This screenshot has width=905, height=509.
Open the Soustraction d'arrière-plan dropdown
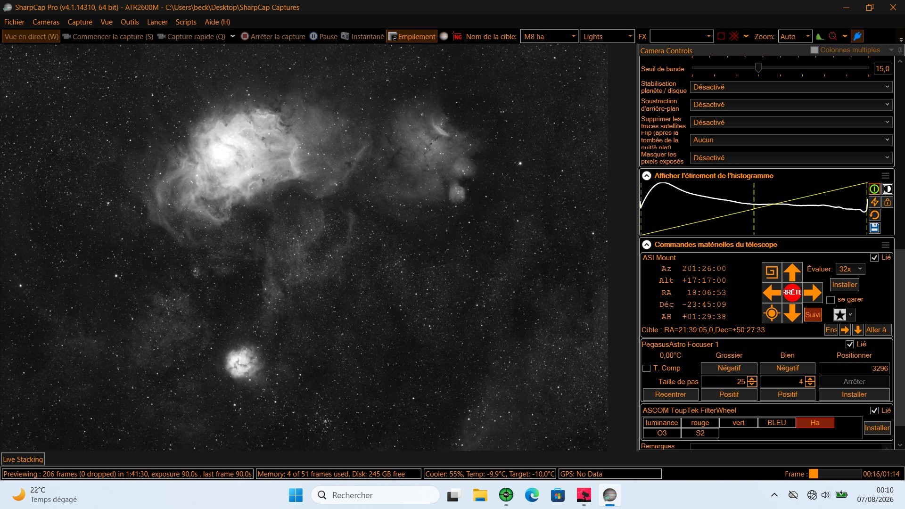click(x=790, y=105)
